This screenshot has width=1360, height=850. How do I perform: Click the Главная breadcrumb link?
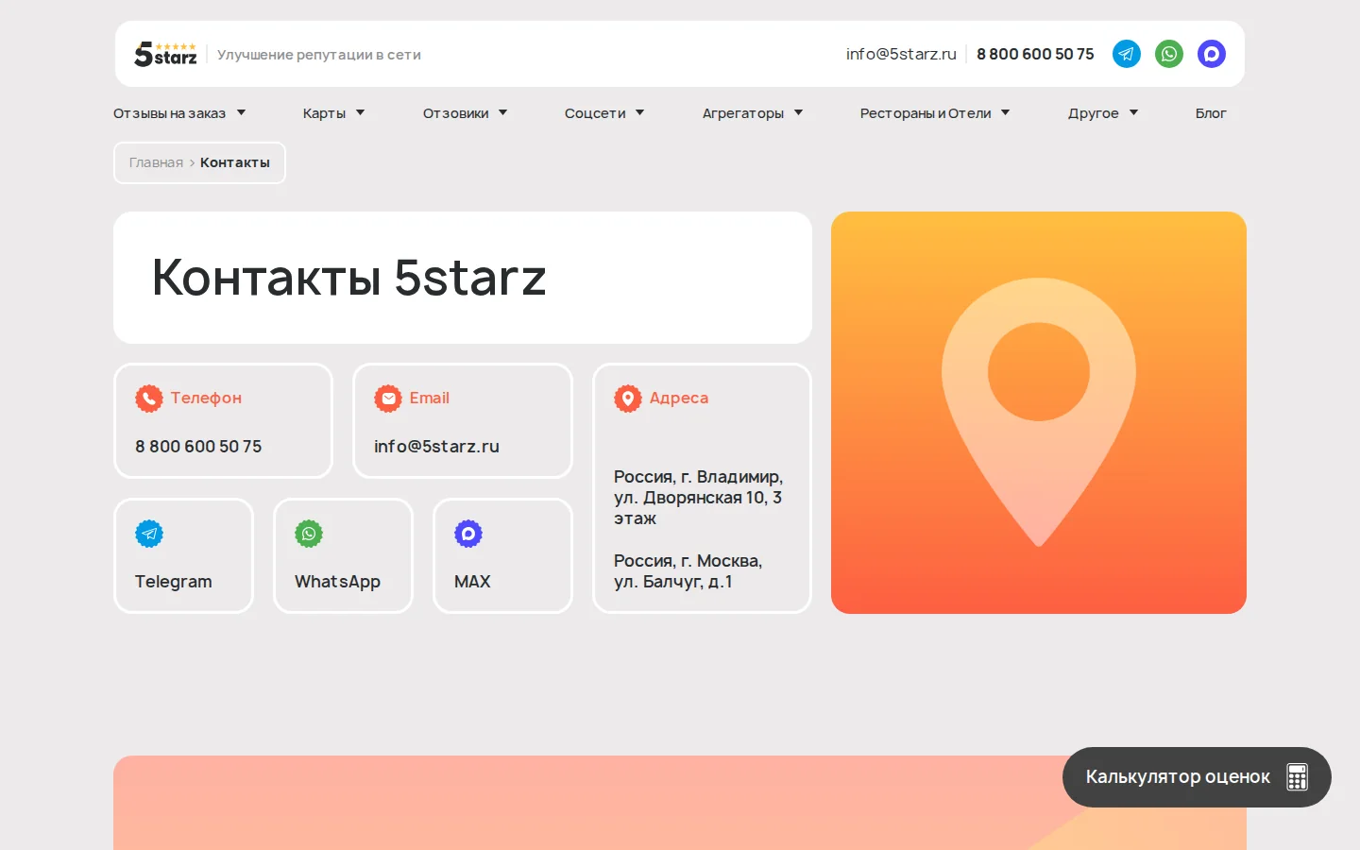coord(156,162)
